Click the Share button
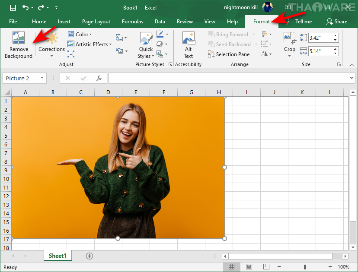The image size is (358, 272). [x=337, y=22]
